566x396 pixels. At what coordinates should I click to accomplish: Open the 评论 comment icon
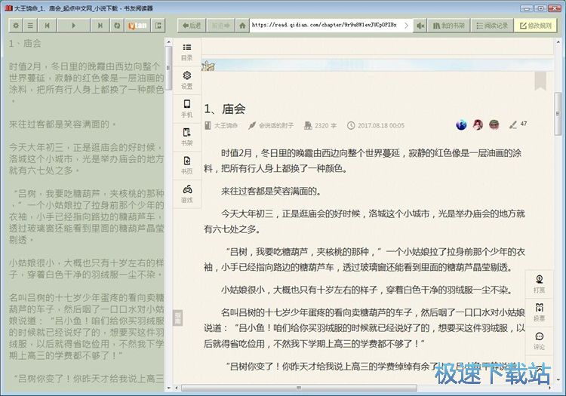click(539, 341)
